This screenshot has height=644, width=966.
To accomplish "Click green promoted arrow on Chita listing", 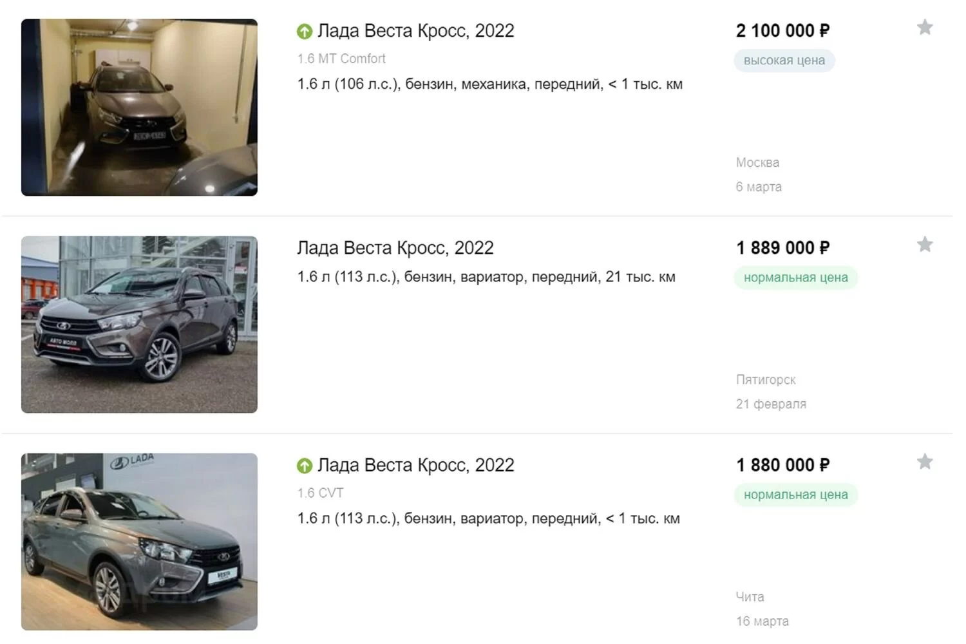I will (x=305, y=466).
